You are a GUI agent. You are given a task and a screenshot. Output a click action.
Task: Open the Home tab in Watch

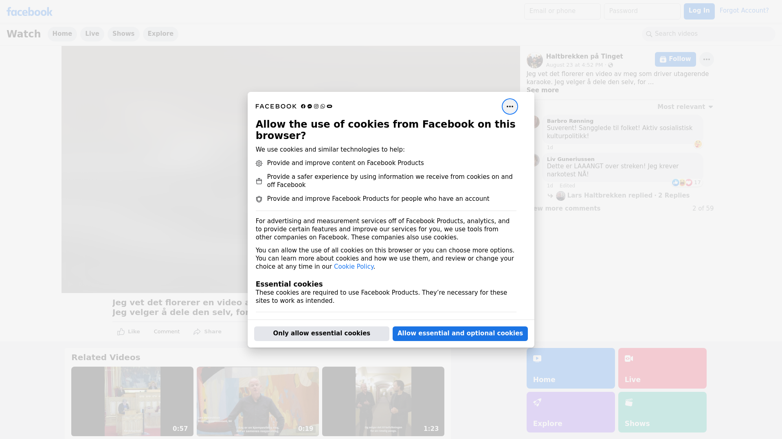click(x=62, y=34)
